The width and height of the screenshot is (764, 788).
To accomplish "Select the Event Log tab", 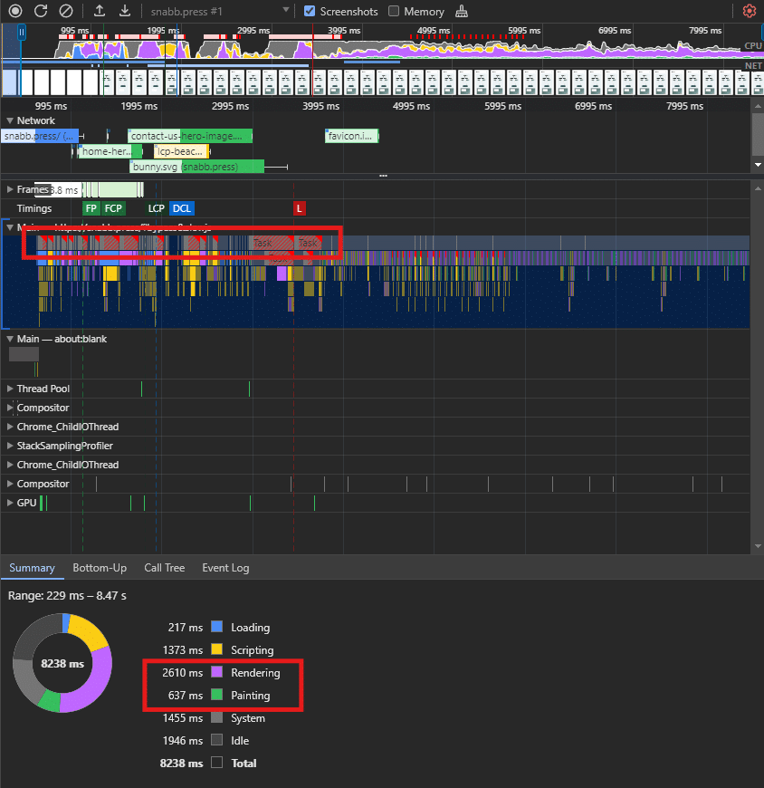I will pyautogui.click(x=225, y=568).
